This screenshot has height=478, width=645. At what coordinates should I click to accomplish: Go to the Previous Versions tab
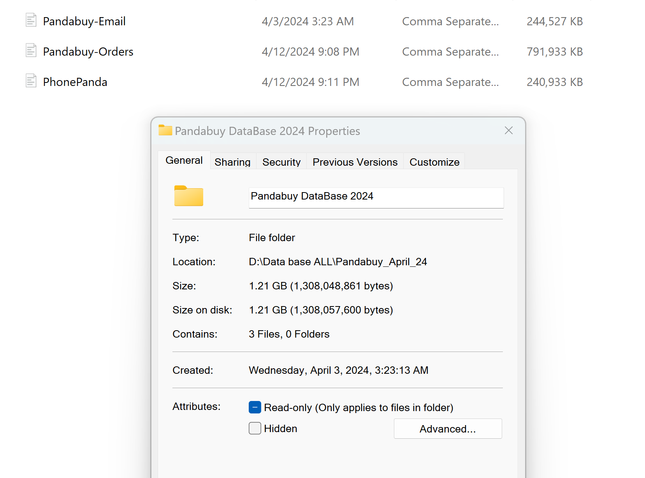355,162
